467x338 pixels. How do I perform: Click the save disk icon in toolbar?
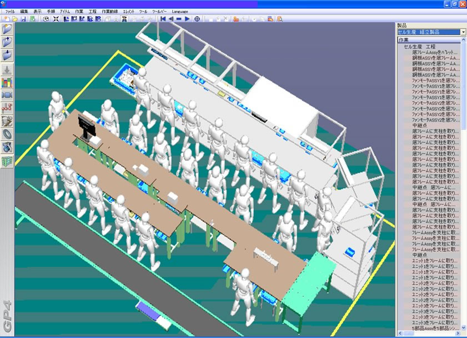coord(23,18)
